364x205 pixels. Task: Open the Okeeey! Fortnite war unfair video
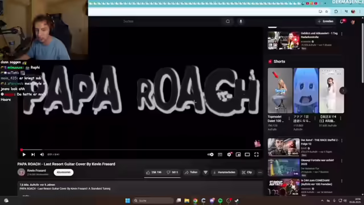click(x=283, y=167)
